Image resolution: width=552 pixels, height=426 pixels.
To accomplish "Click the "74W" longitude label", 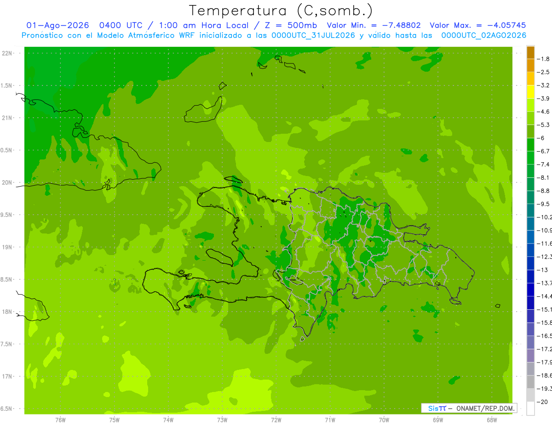I will 168,420.
